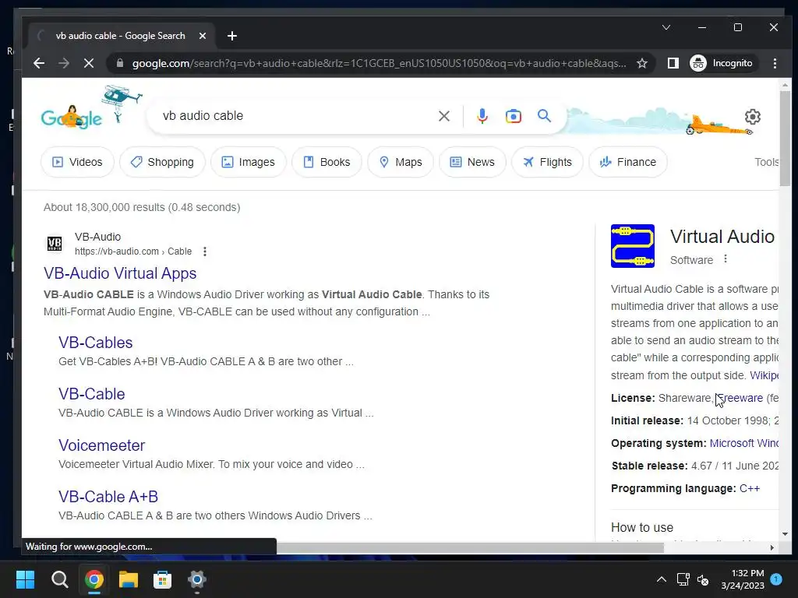The width and height of the screenshot is (798, 598).
Task: Click the Chrome taskbar icon
Action: tap(94, 579)
